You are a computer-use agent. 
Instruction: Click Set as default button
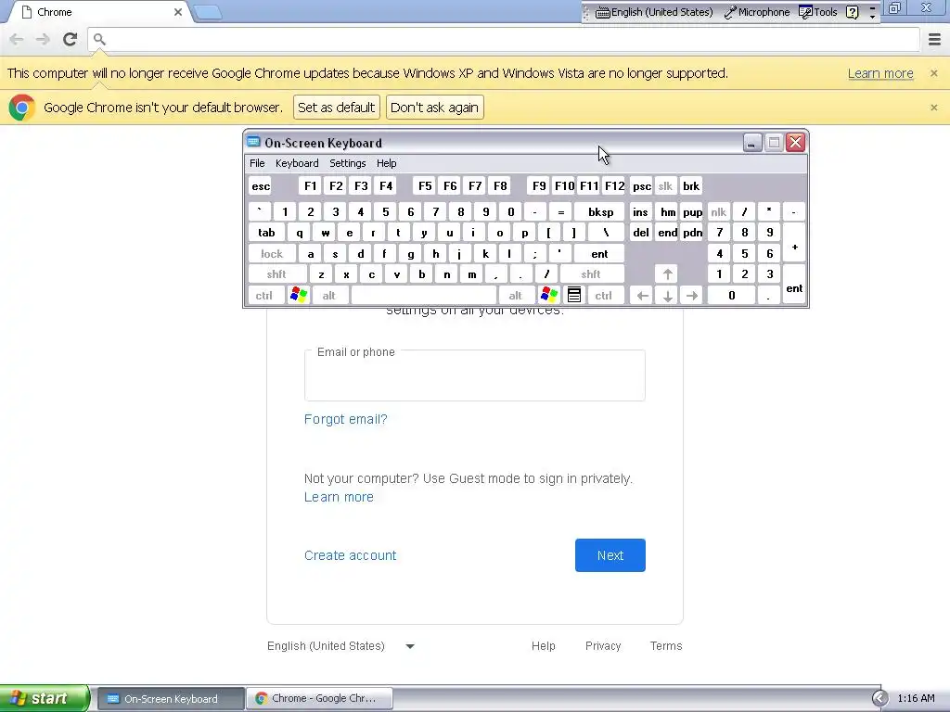pyautogui.click(x=336, y=108)
